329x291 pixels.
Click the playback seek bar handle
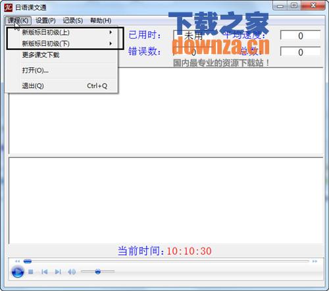coord(28,261)
